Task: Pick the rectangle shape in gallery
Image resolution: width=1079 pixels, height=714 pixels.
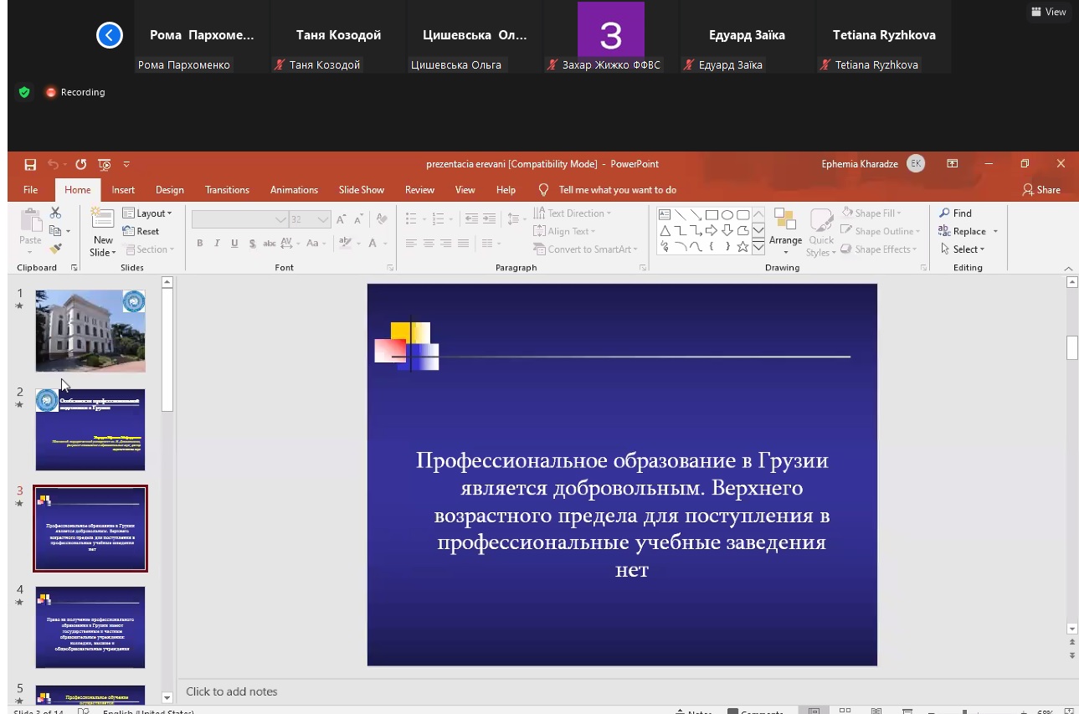Action: pyautogui.click(x=712, y=214)
